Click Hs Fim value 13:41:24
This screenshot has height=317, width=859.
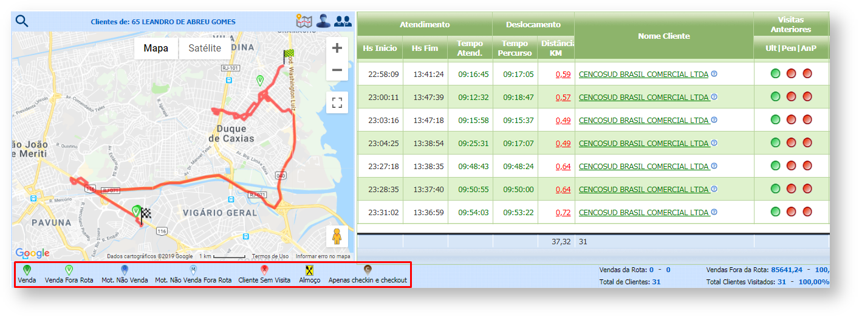tap(429, 75)
